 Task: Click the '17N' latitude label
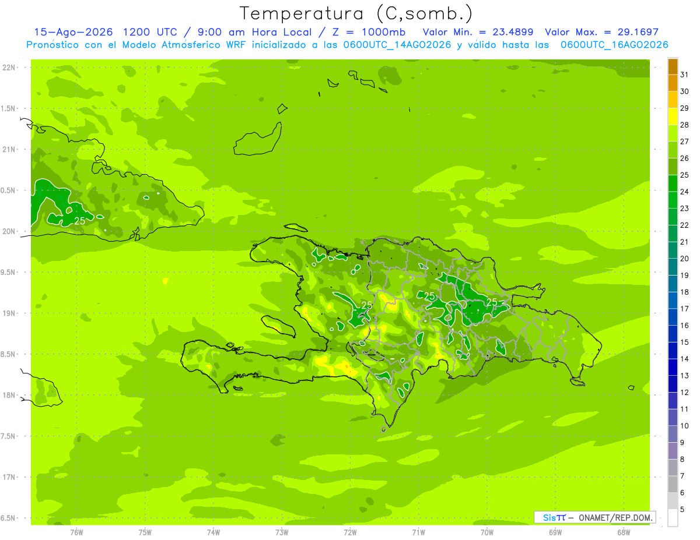point(9,477)
